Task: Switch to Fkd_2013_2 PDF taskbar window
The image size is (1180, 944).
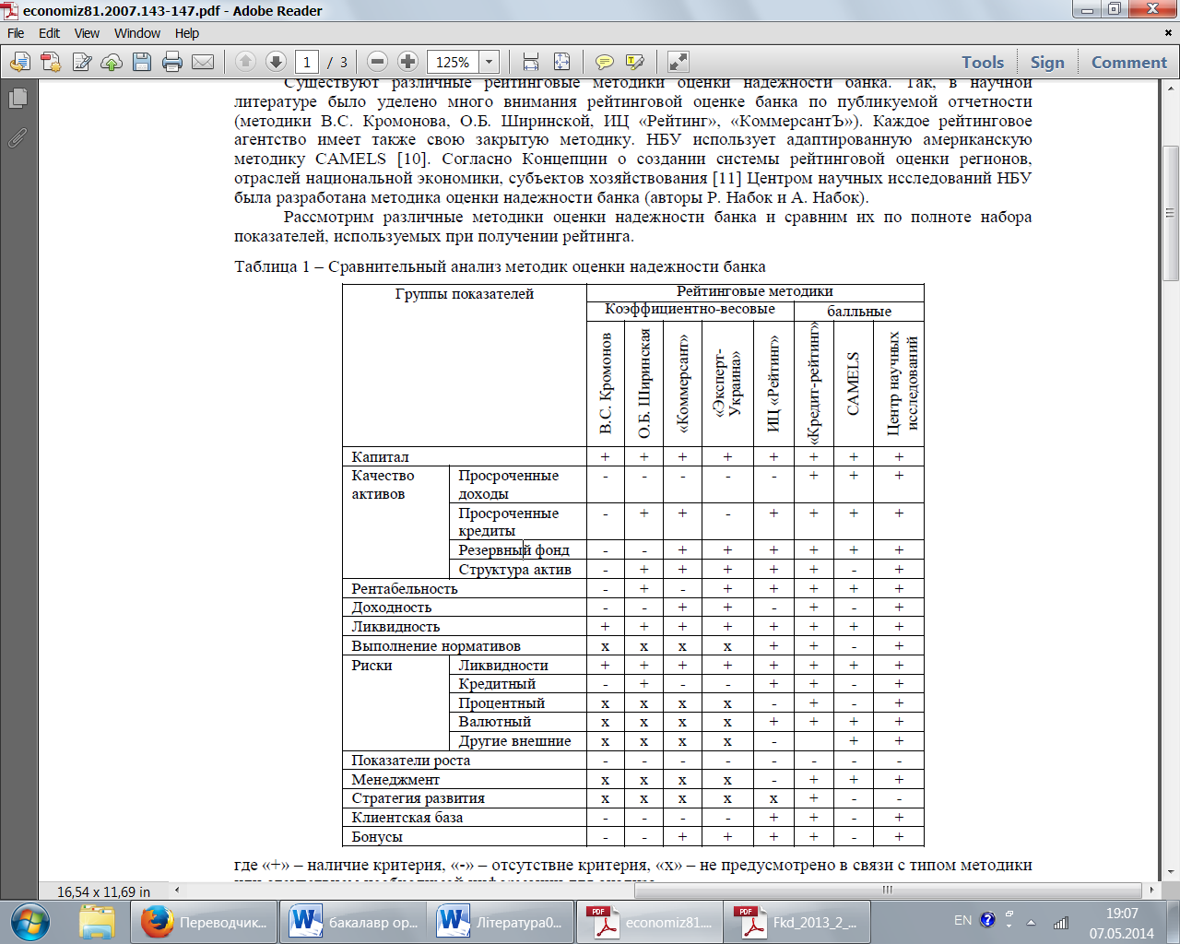Action: point(797,922)
